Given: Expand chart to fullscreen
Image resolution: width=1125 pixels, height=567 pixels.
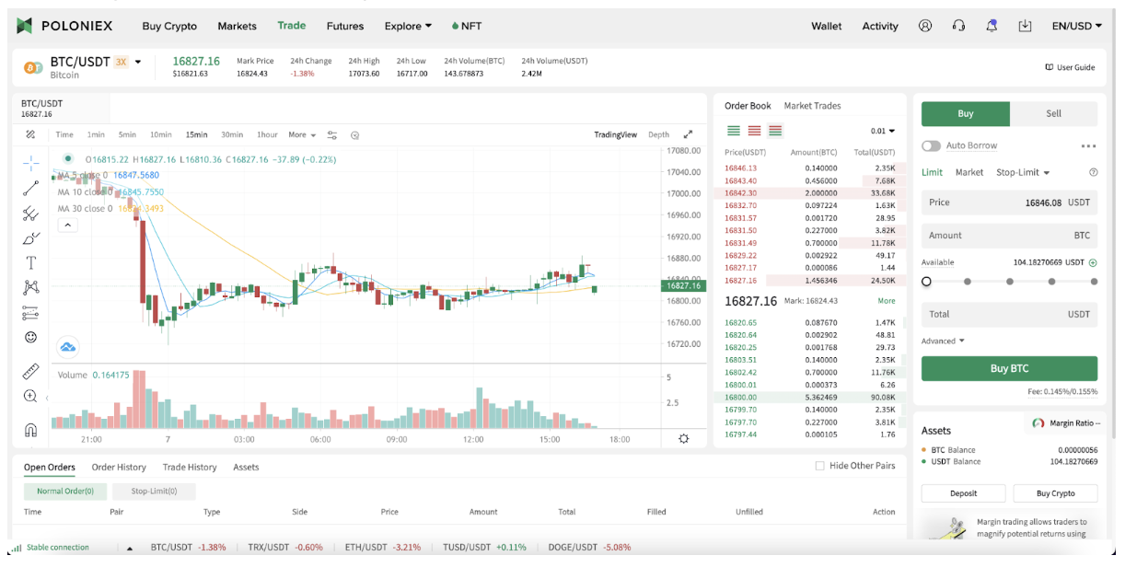Looking at the screenshot, I should [x=687, y=134].
